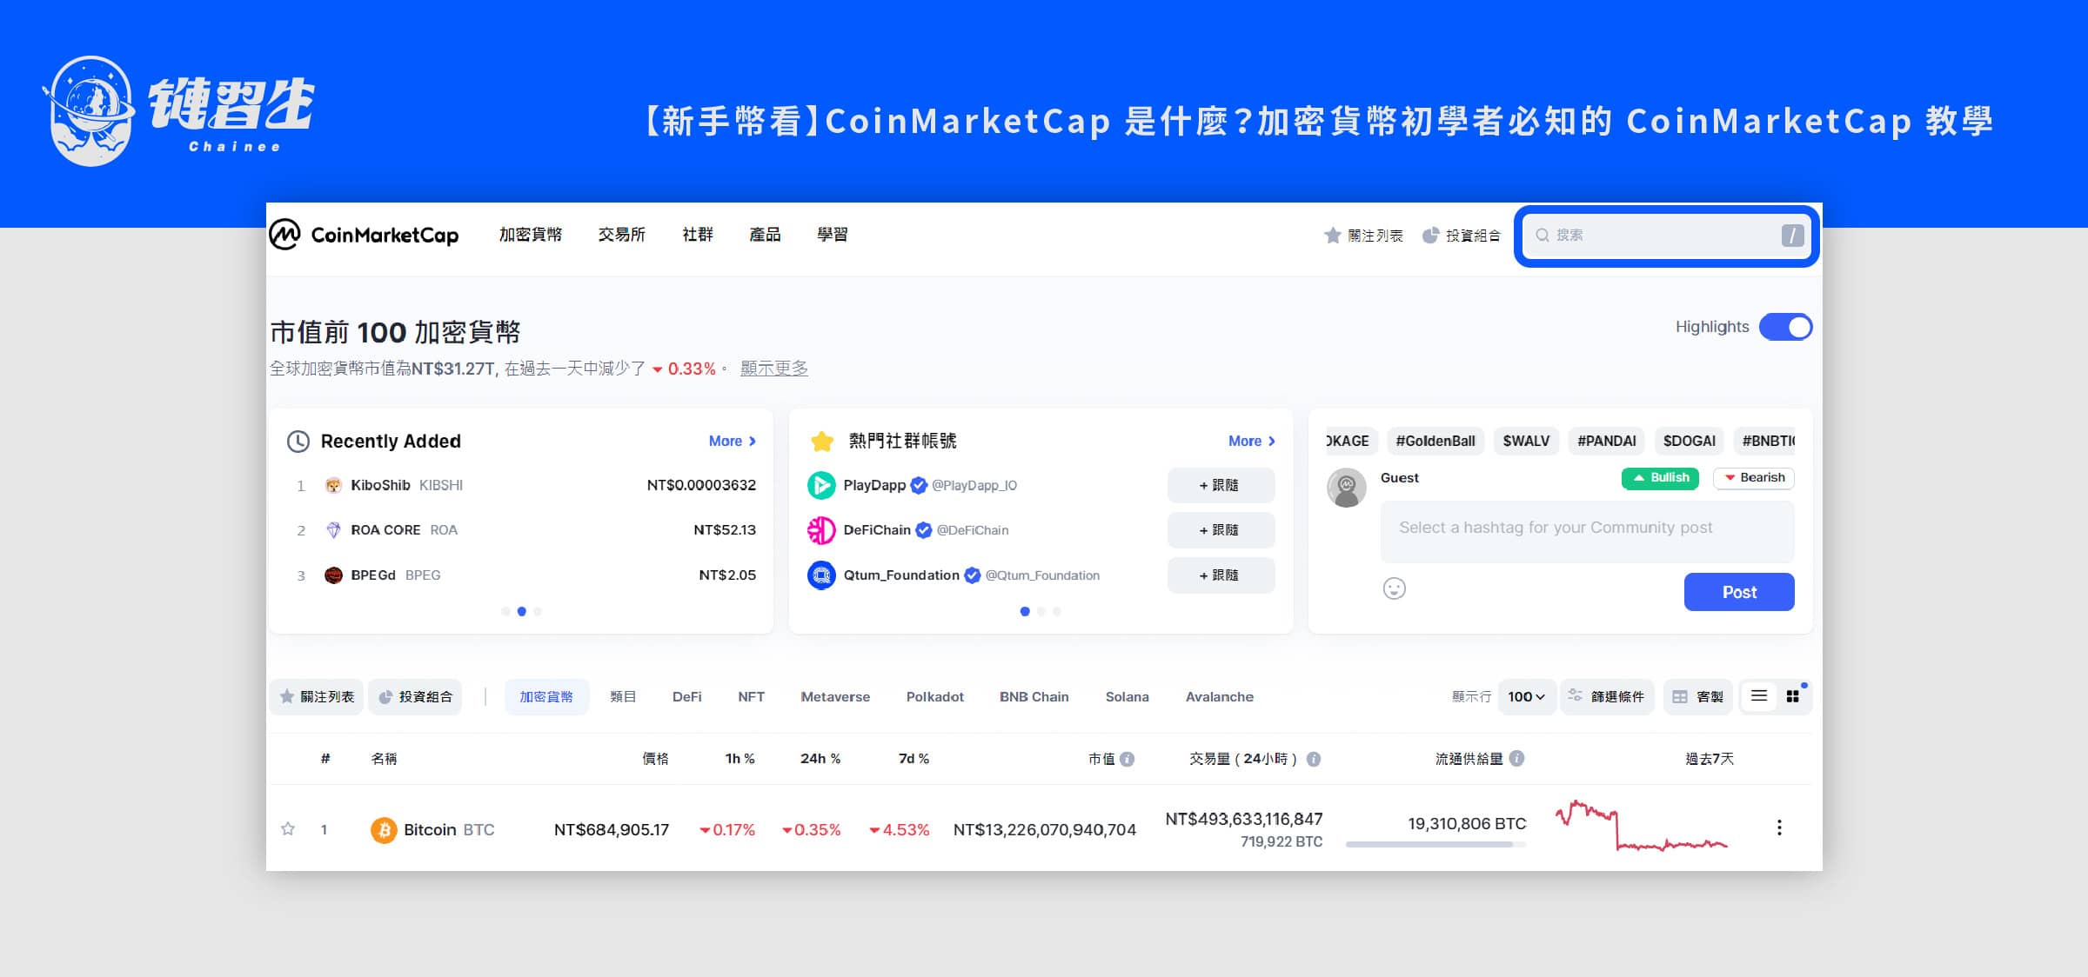The height and width of the screenshot is (977, 2088).
Task: Click Bitcoin circulating supply progress bar
Action: tap(1435, 845)
